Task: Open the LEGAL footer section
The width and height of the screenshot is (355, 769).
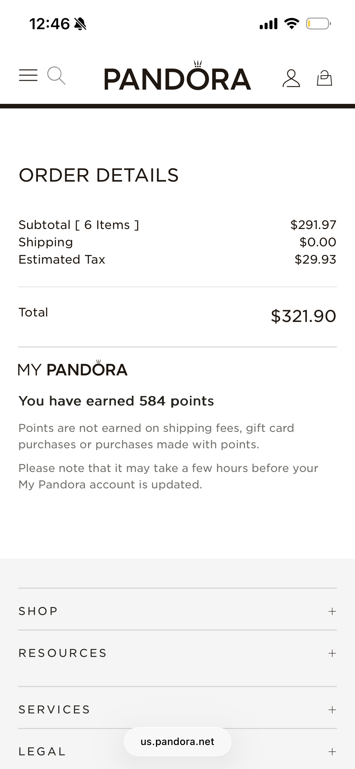Action: [x=42, y=752]
